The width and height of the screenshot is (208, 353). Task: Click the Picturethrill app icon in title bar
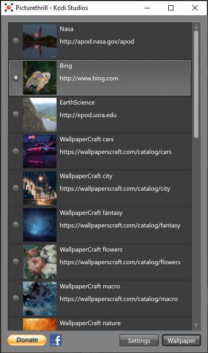click(x=8, y=8)
